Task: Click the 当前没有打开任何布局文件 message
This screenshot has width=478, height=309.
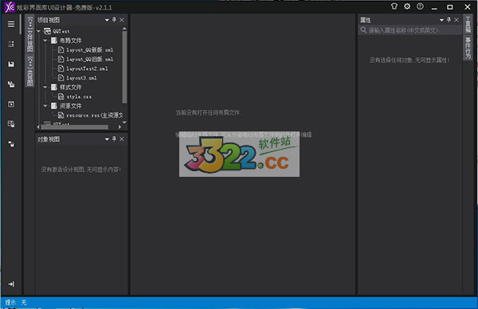Action: [x=208, y=112]
